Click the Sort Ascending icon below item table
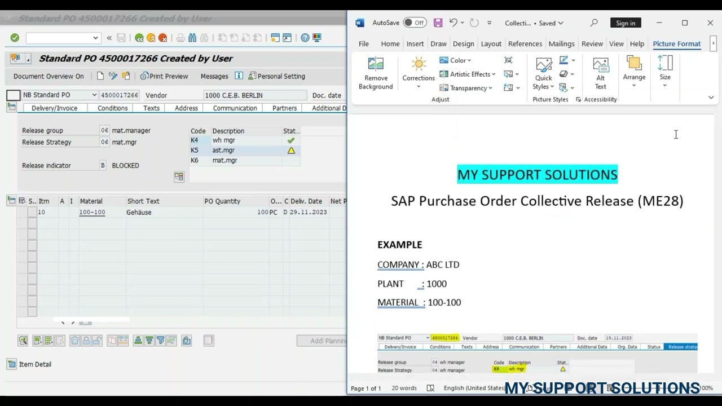 pyautogui.click(x=138, y=341)
